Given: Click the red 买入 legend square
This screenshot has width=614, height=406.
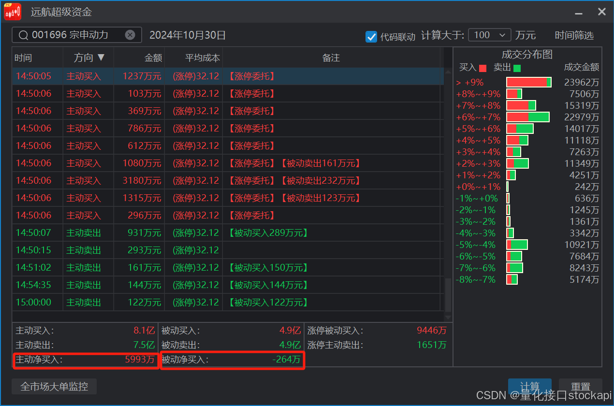Looking at the screenshot, I should [482, 68].
